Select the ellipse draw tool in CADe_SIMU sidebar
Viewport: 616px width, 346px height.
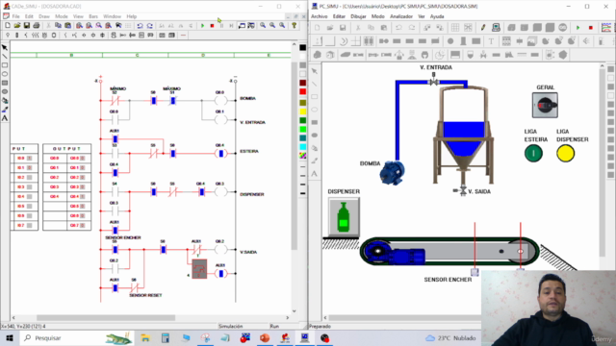pyautogui.click(x=5, y=74)
